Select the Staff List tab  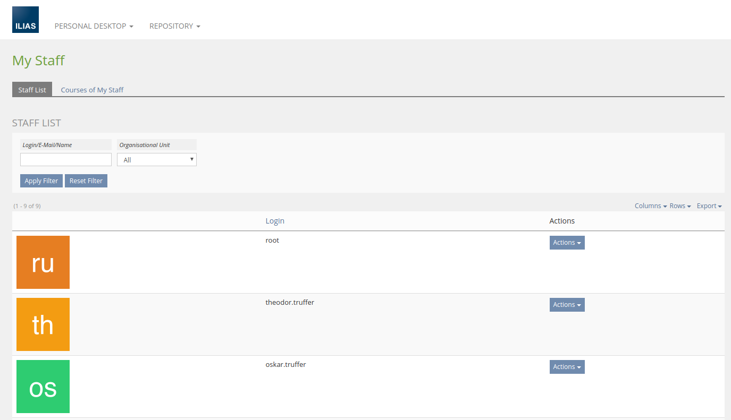click(32, 90)
